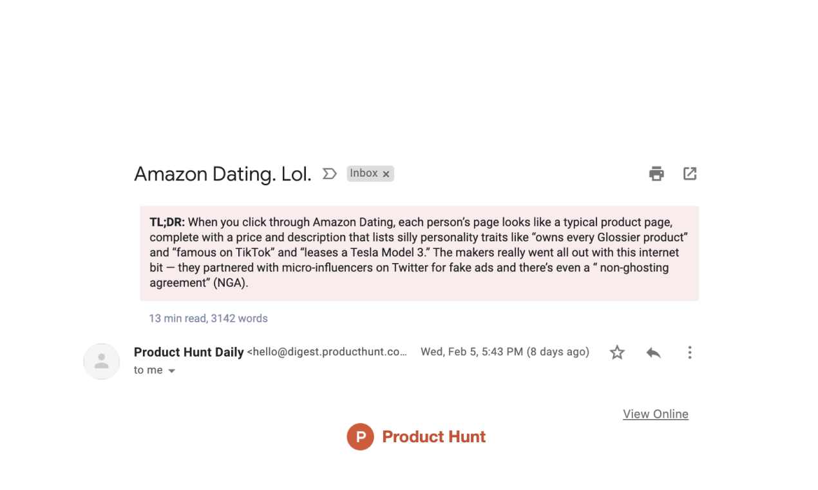Open the View Online link
The height and width of the screenshot is (490, 818).
pyautogui.click(x=655, y=413)
